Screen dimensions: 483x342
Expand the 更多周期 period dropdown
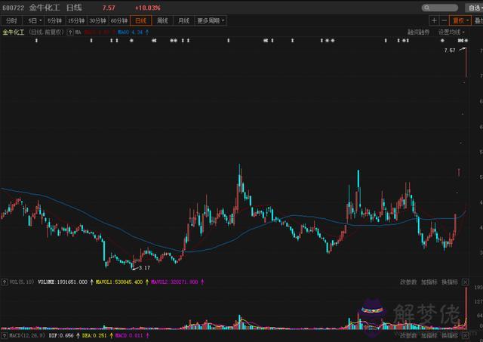pos(210,20)
